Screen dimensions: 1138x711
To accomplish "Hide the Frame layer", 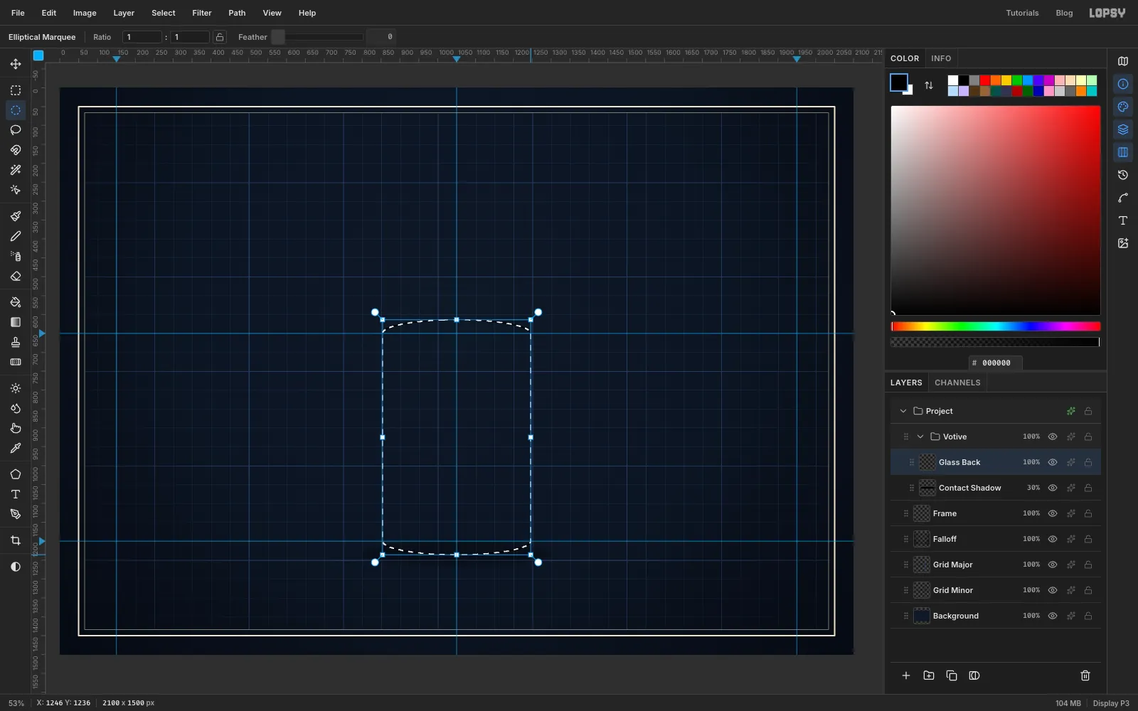I will click(1053, 513).
